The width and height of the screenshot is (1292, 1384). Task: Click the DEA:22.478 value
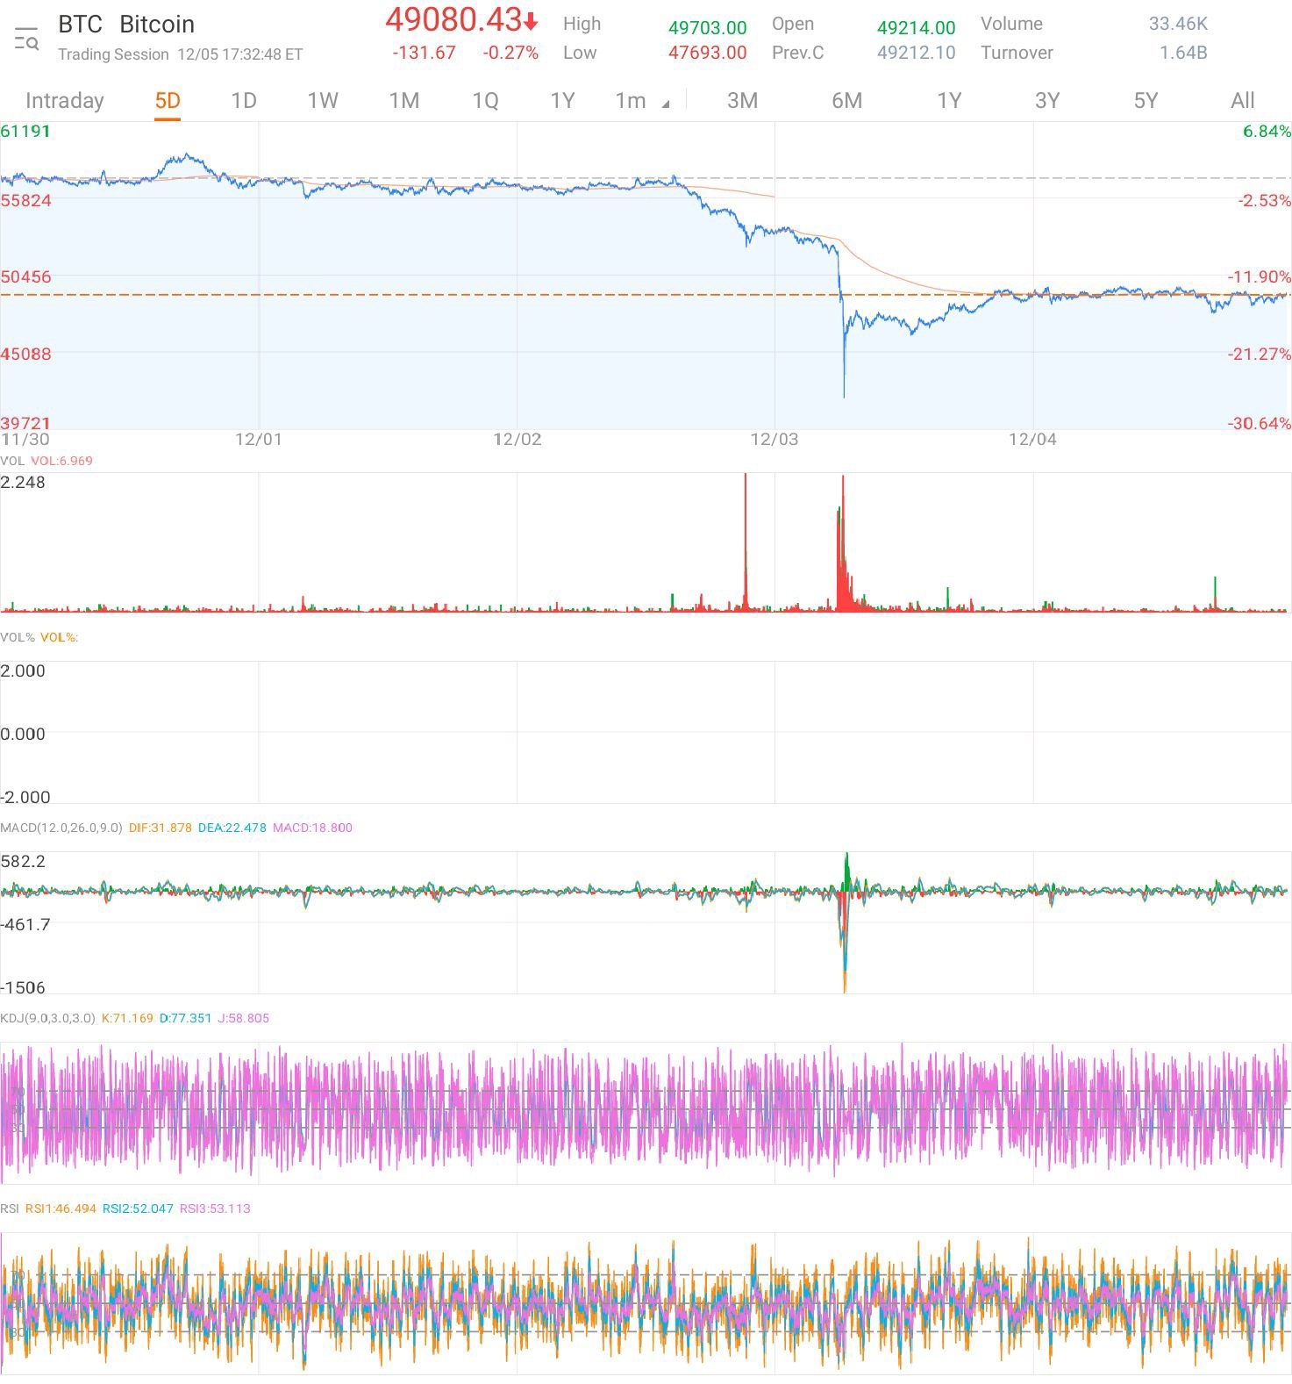(x=232, y=828)
